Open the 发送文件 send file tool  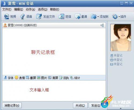pyautogui.click(x=45, y=17)
